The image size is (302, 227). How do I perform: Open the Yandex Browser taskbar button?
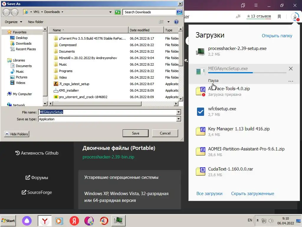point(45,220)
